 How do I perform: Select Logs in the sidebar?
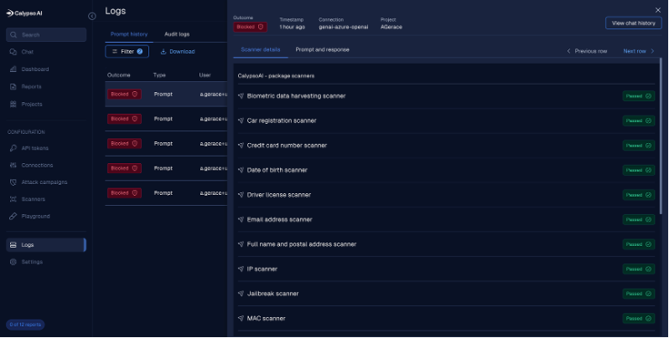pyautogui.click(x=46, y=245)
